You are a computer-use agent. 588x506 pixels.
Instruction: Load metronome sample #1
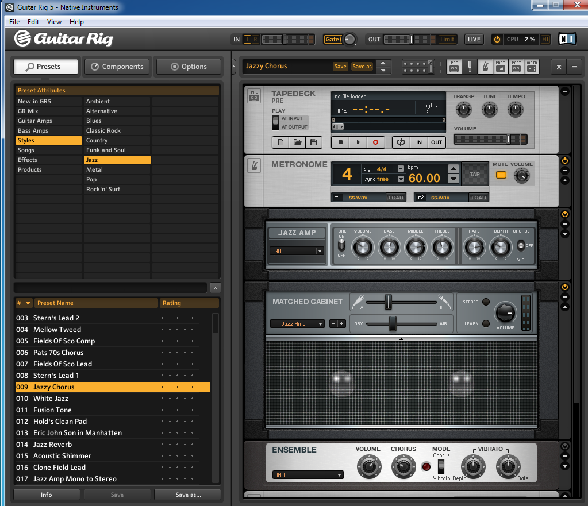[395, 198]
